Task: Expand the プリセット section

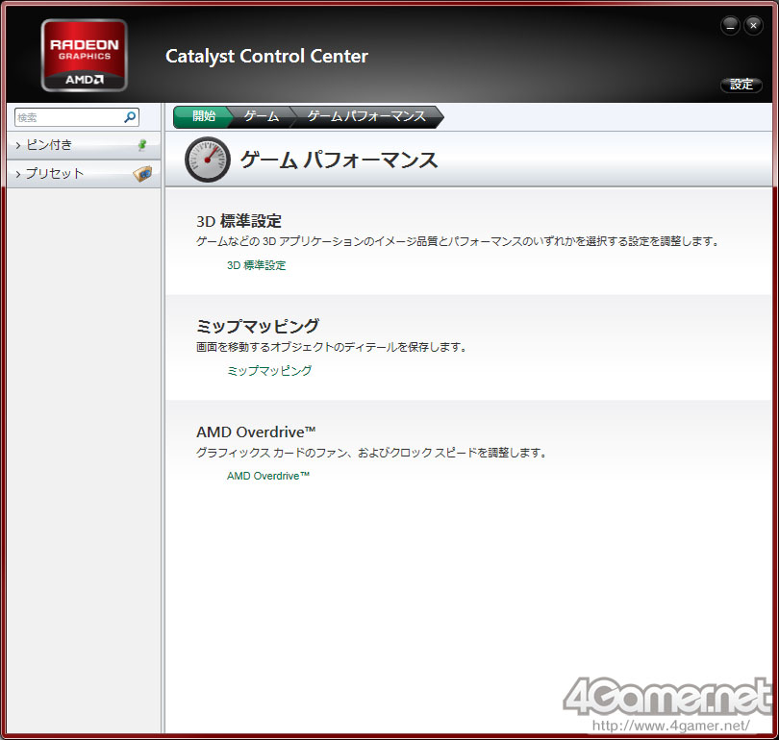Action: coord(84,174)
